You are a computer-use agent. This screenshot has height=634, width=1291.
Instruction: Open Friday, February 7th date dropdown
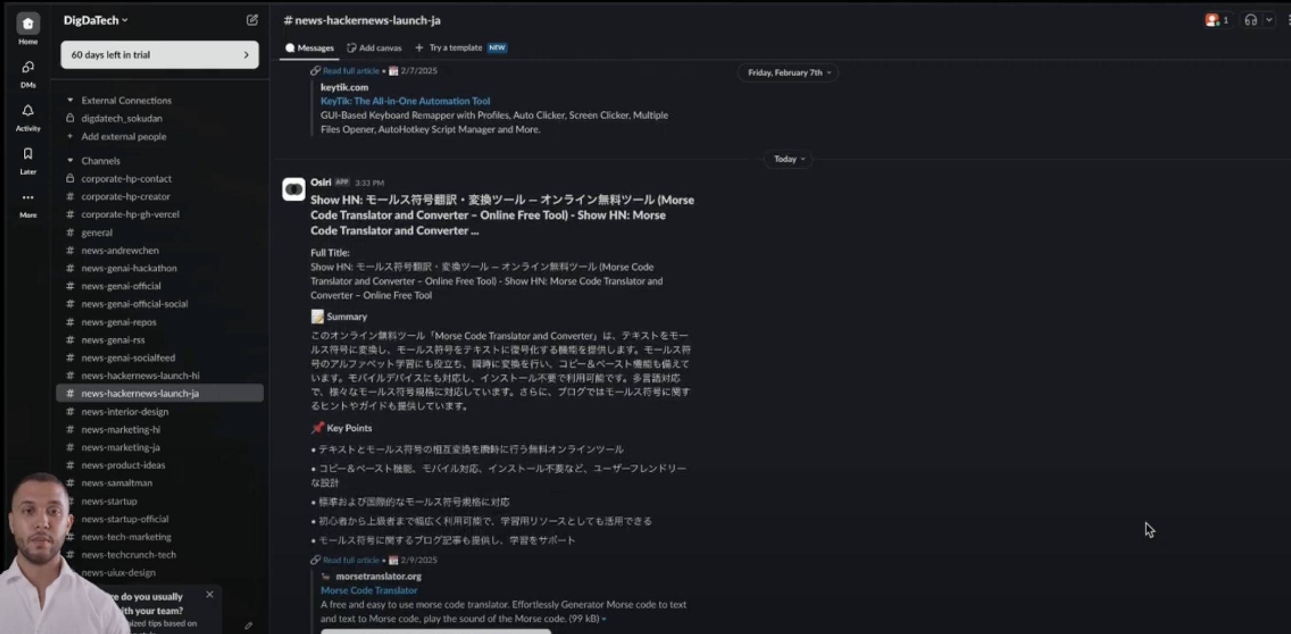pyautogui.click(x=789, y=73)
